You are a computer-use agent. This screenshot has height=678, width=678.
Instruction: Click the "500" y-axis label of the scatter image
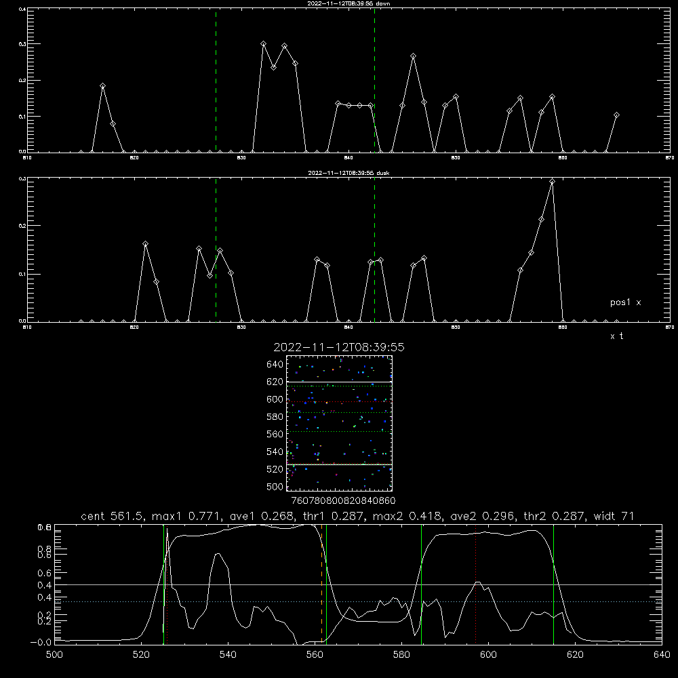[275, 487]
